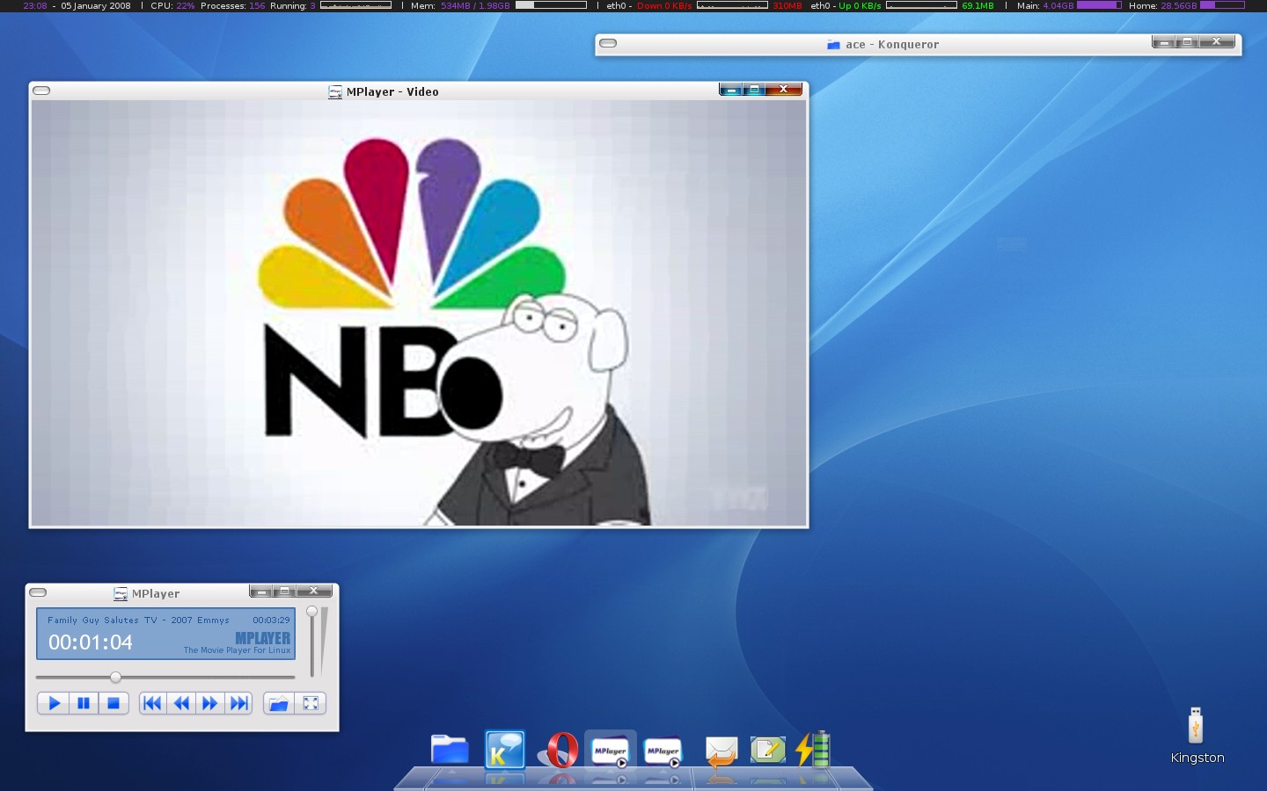Close the ace - Konqueror window

point(1217,41)
